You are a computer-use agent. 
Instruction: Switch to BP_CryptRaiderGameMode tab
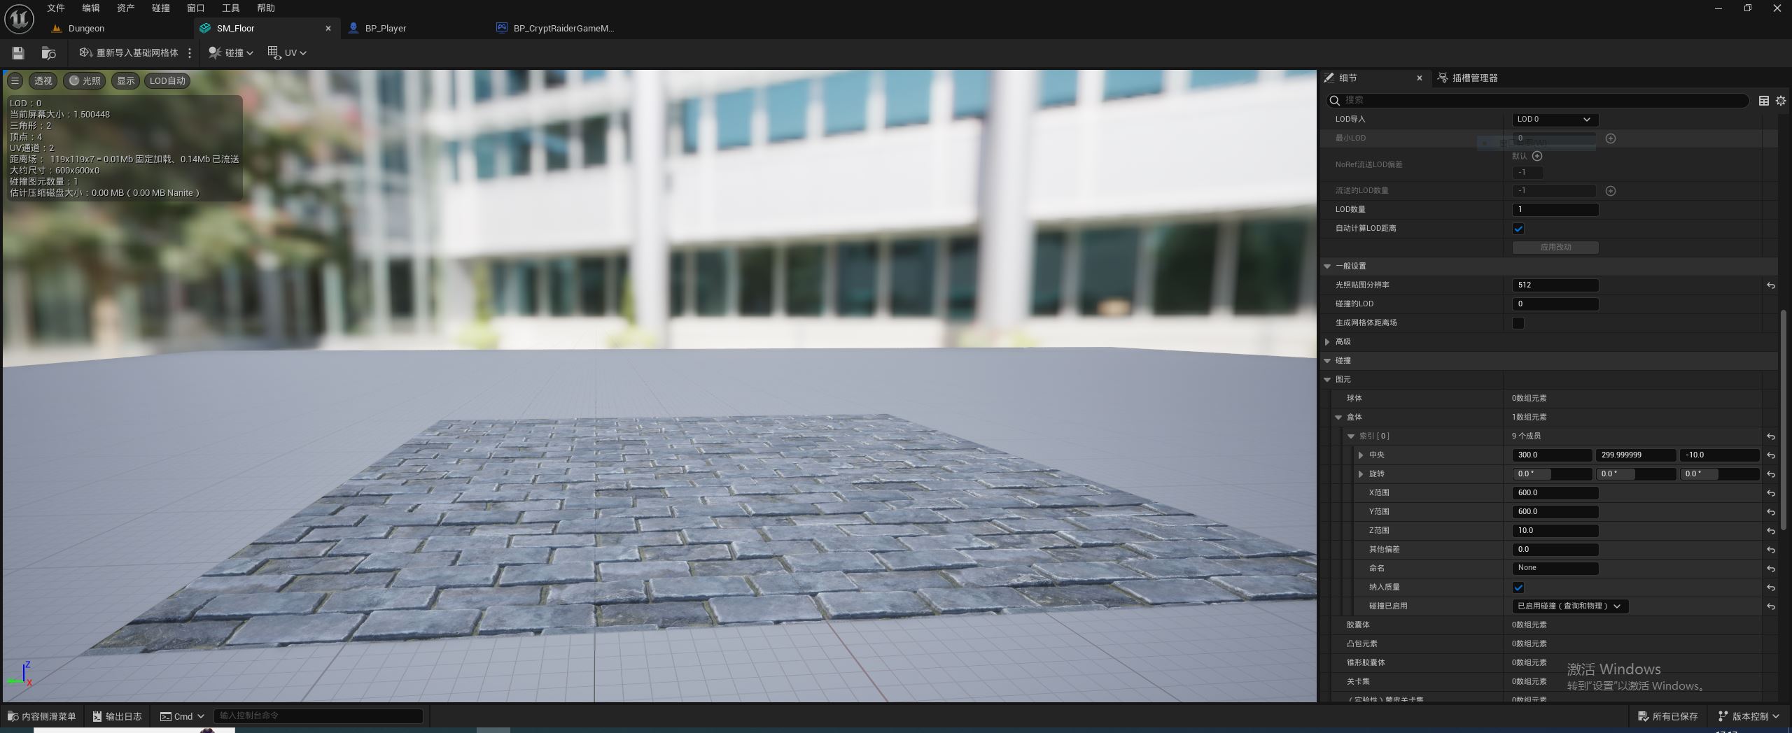pos(563,28)
